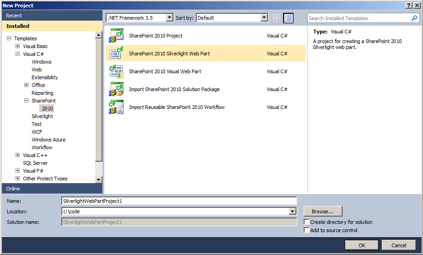Open the Sort by dropdown
Screen dimensions: 423x255
(264, 18)
